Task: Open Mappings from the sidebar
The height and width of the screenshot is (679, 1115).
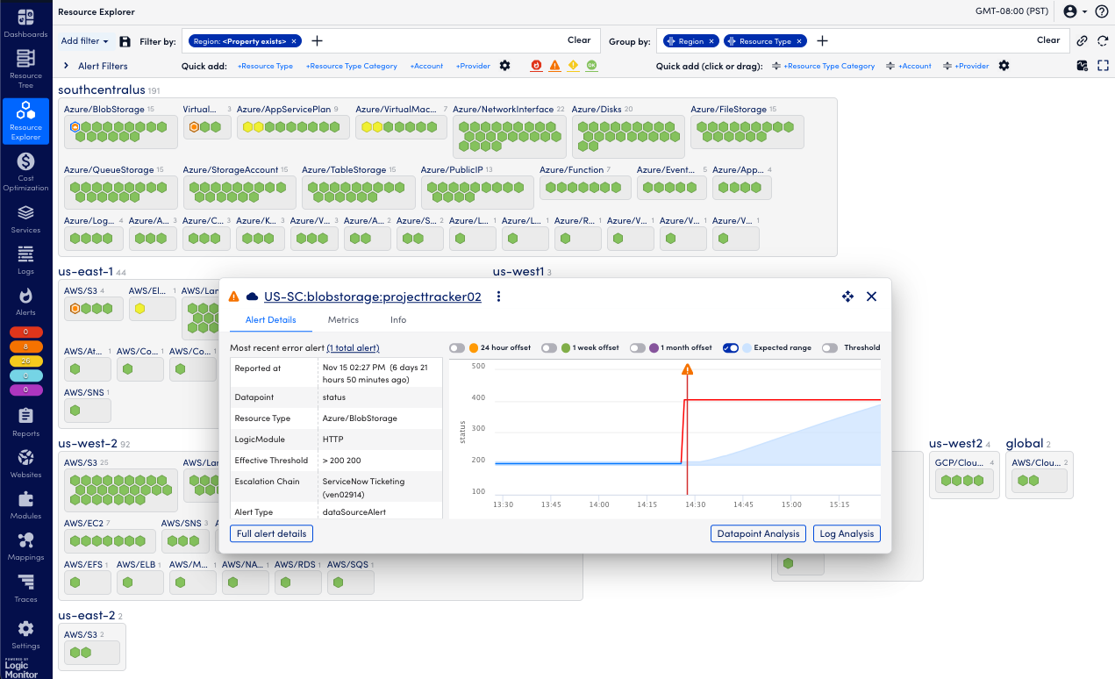Action: click(x=25, y=541)
